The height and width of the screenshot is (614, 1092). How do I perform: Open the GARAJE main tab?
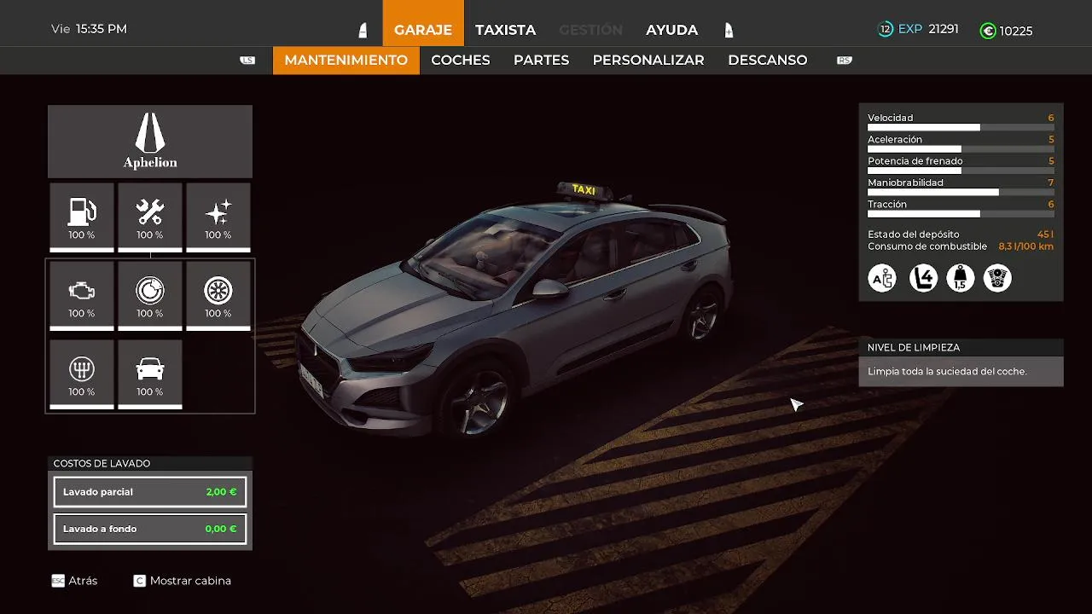tap(423, 23)
